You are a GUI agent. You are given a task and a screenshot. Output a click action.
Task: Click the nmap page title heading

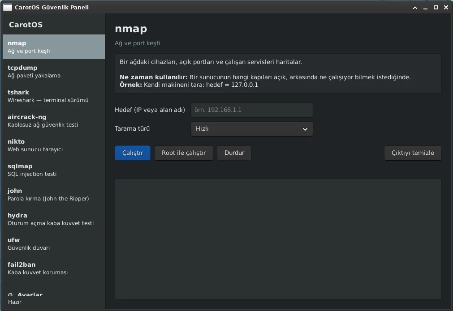click(131, 29)
